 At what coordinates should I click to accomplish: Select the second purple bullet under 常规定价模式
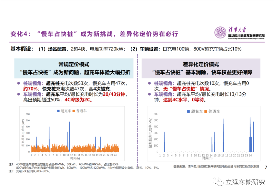19,95
